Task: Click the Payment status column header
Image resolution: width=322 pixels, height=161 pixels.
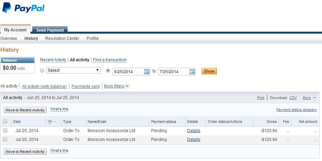Action: coord(164,122)
